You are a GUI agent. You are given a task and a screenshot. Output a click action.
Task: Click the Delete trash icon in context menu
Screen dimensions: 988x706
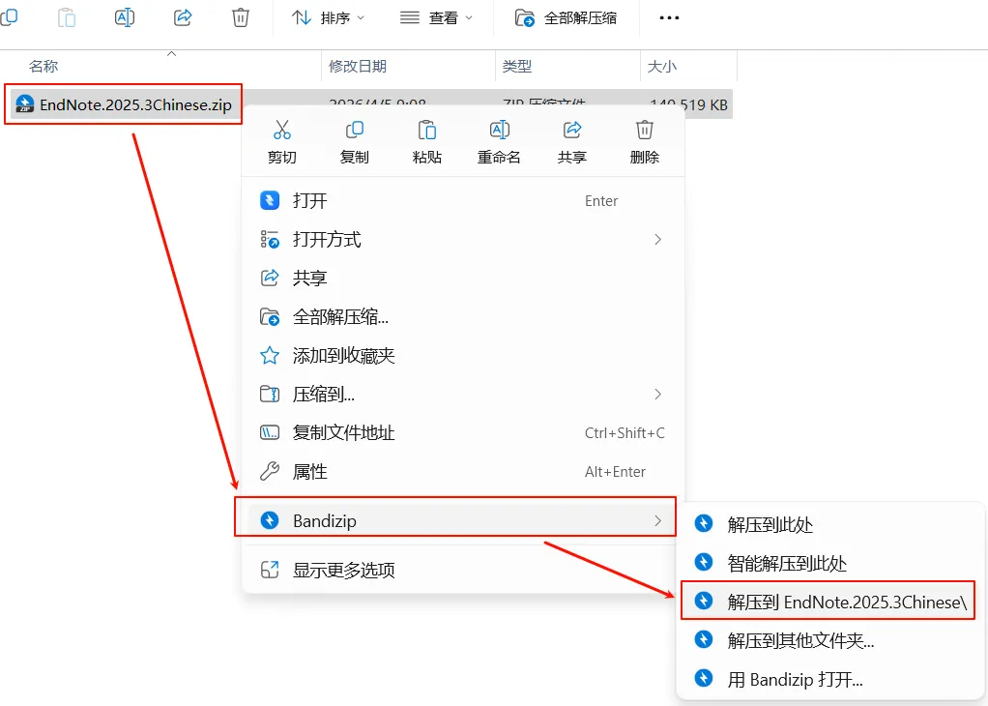[644, 131]
